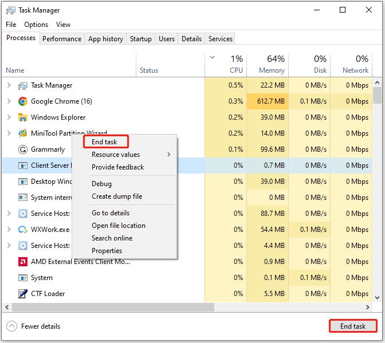This screenshot has height=343, width=385.
Task: Click the MiniTool Partition Wizard icon
Action: click(x=23, y=133)
